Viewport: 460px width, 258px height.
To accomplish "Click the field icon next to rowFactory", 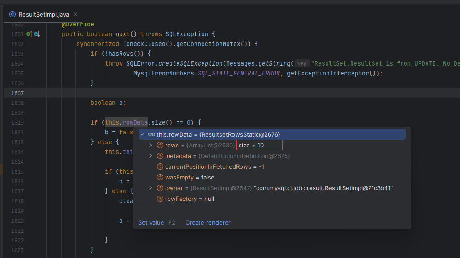I will 160,199.
